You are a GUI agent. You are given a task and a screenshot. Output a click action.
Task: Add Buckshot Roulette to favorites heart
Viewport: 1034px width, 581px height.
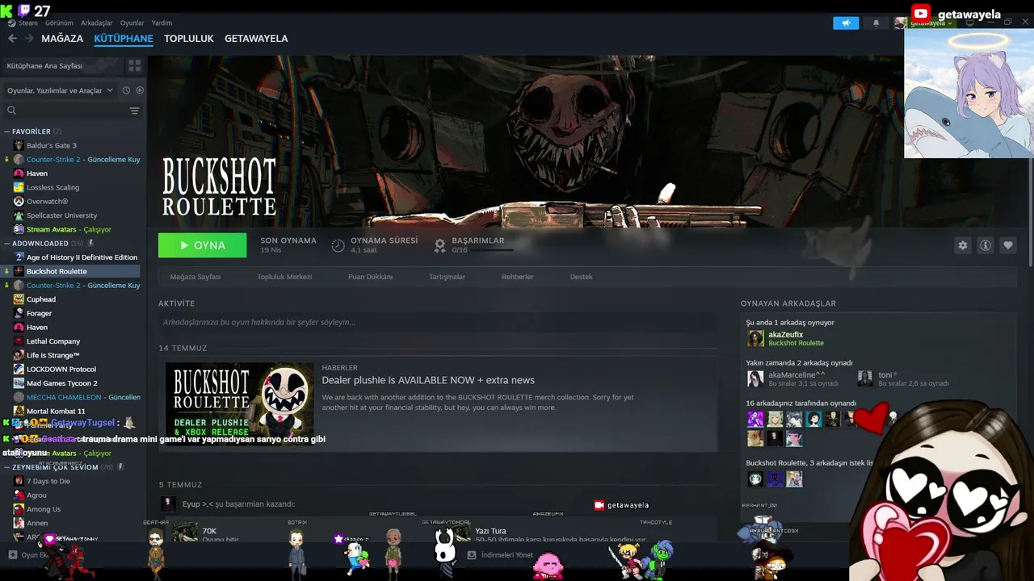point(1007,245)
